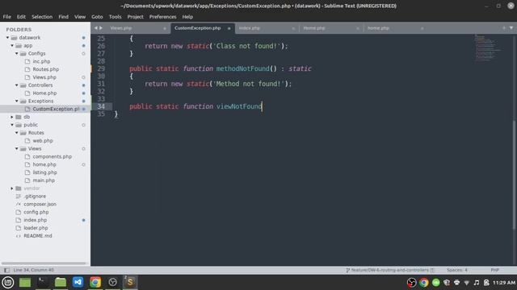Click Show Desktop in the taskbar
The image size is (517, 290).
click(25, 282)
